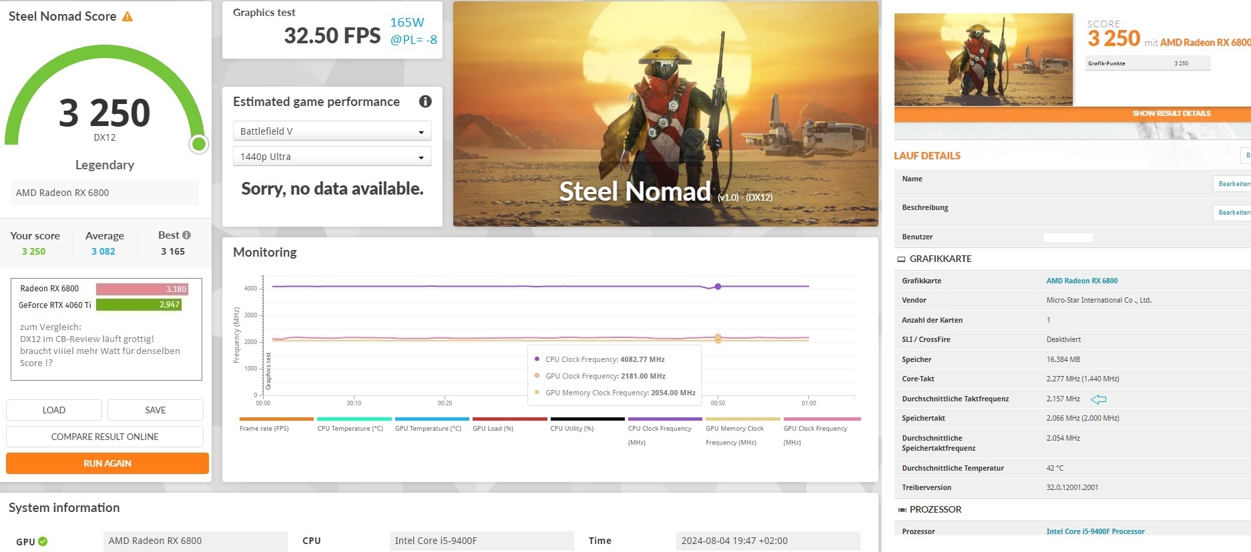This screenshot has width=1251, height=552.
Task: Click the GeForce RTX 4060 Ti bar 2.947
Action: (139, 305)
